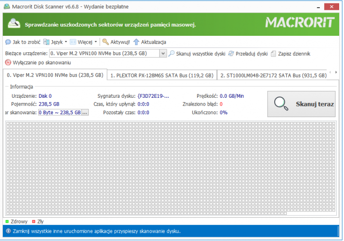
Task: Open the Bieżące urządzenie device dropdown
Action: (163, 53)
